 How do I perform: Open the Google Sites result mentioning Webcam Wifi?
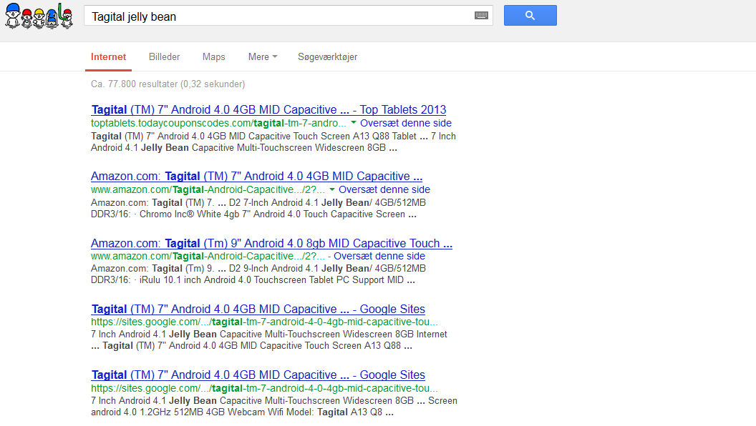tap(258, 375)
